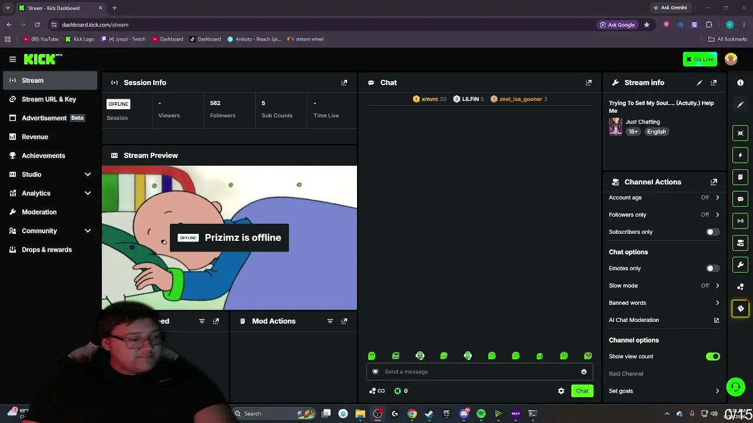This screenshot has height=423, width=753.
Task: Open AI Chat Moderation external link
Action: coord(717,320)
